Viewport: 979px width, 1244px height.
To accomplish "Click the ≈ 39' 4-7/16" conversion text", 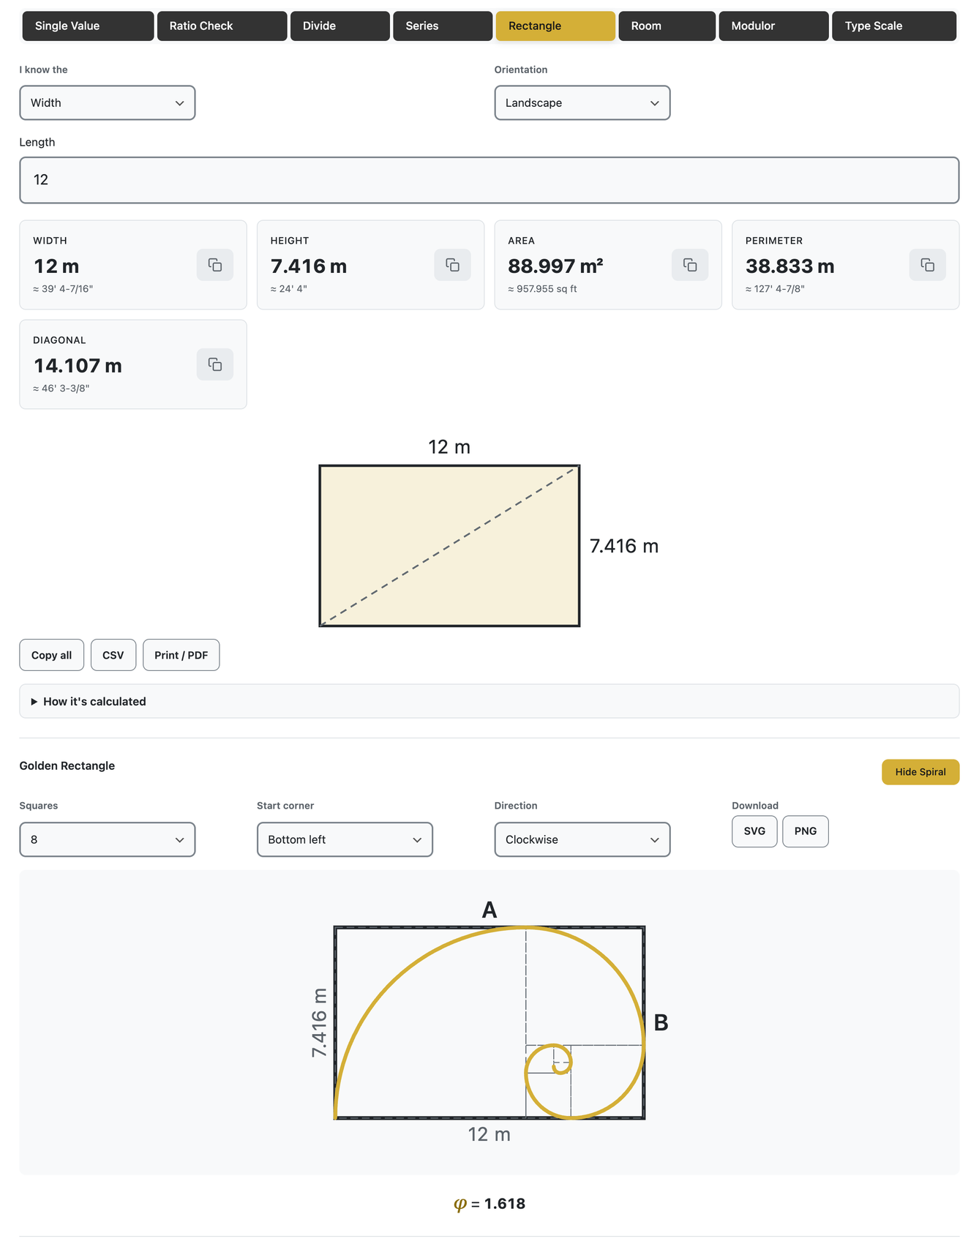I will 63,289.
